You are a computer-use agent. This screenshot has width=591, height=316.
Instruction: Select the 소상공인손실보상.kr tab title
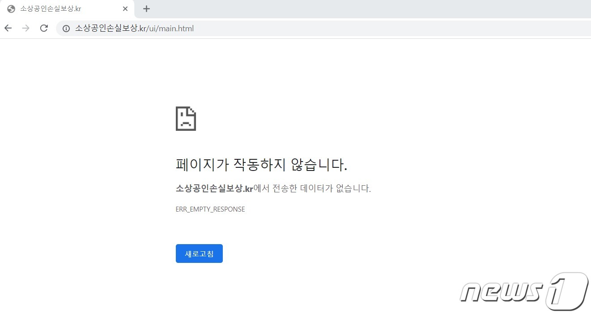(x=51, y=9)
